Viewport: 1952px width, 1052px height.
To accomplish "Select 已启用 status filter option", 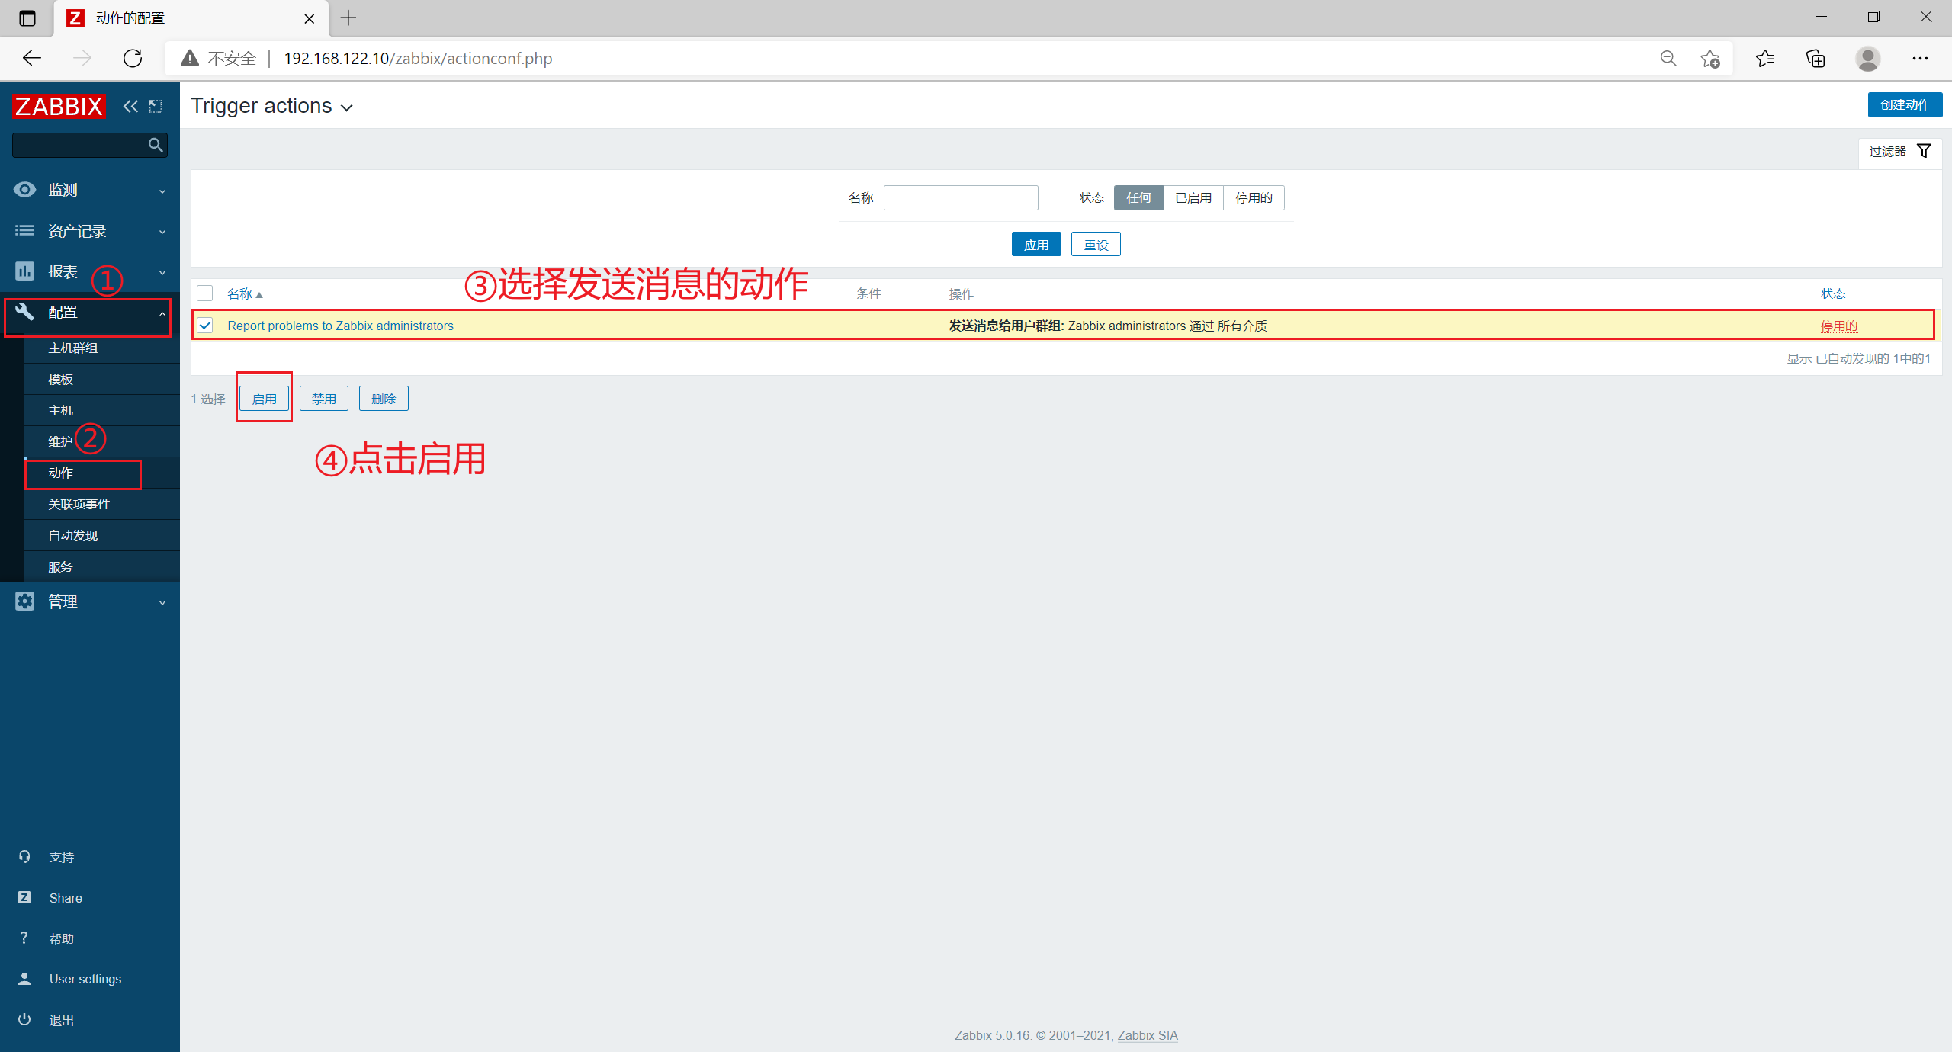I will [1193, 197].
